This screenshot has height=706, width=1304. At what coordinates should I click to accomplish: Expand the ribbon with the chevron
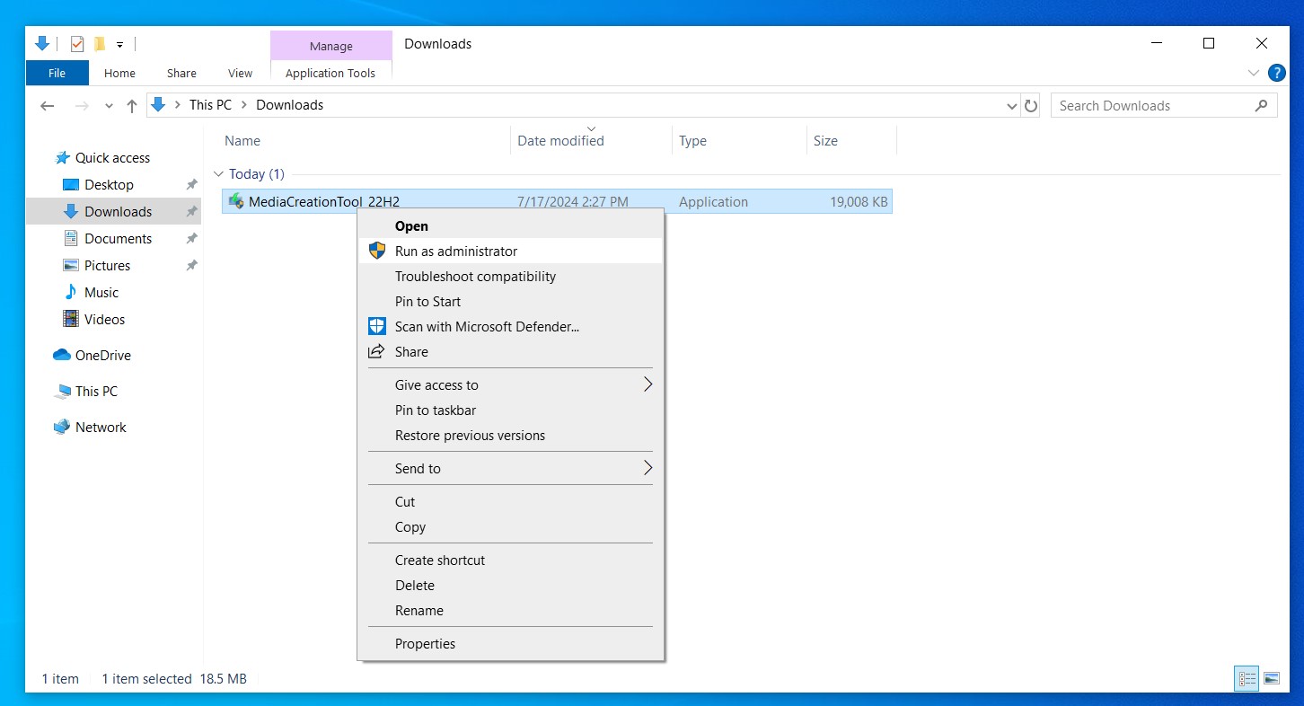pos(1254,73)
